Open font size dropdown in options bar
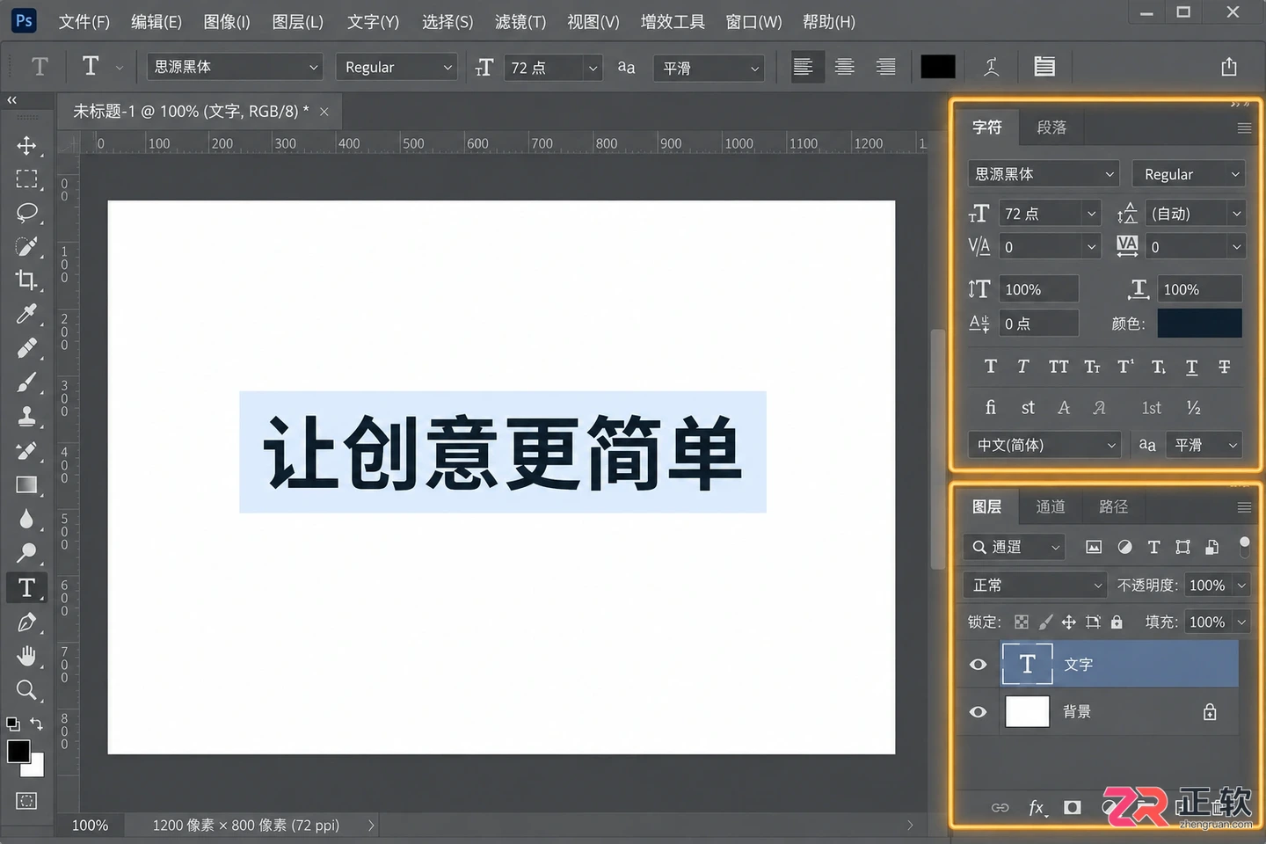This screenshot has width=1266, height=844. click(x=593, y=68)
